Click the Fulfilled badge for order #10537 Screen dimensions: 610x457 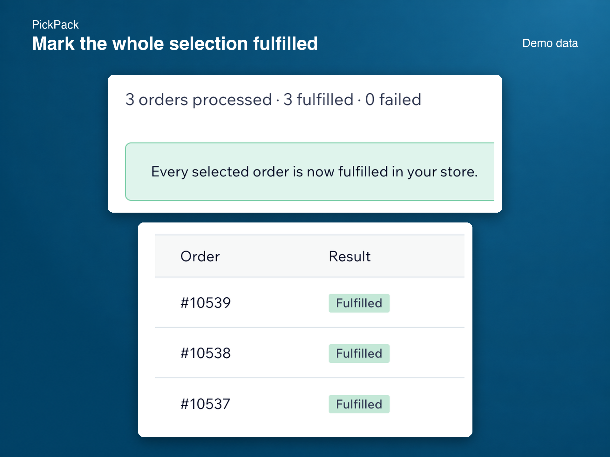click(359, 404)
